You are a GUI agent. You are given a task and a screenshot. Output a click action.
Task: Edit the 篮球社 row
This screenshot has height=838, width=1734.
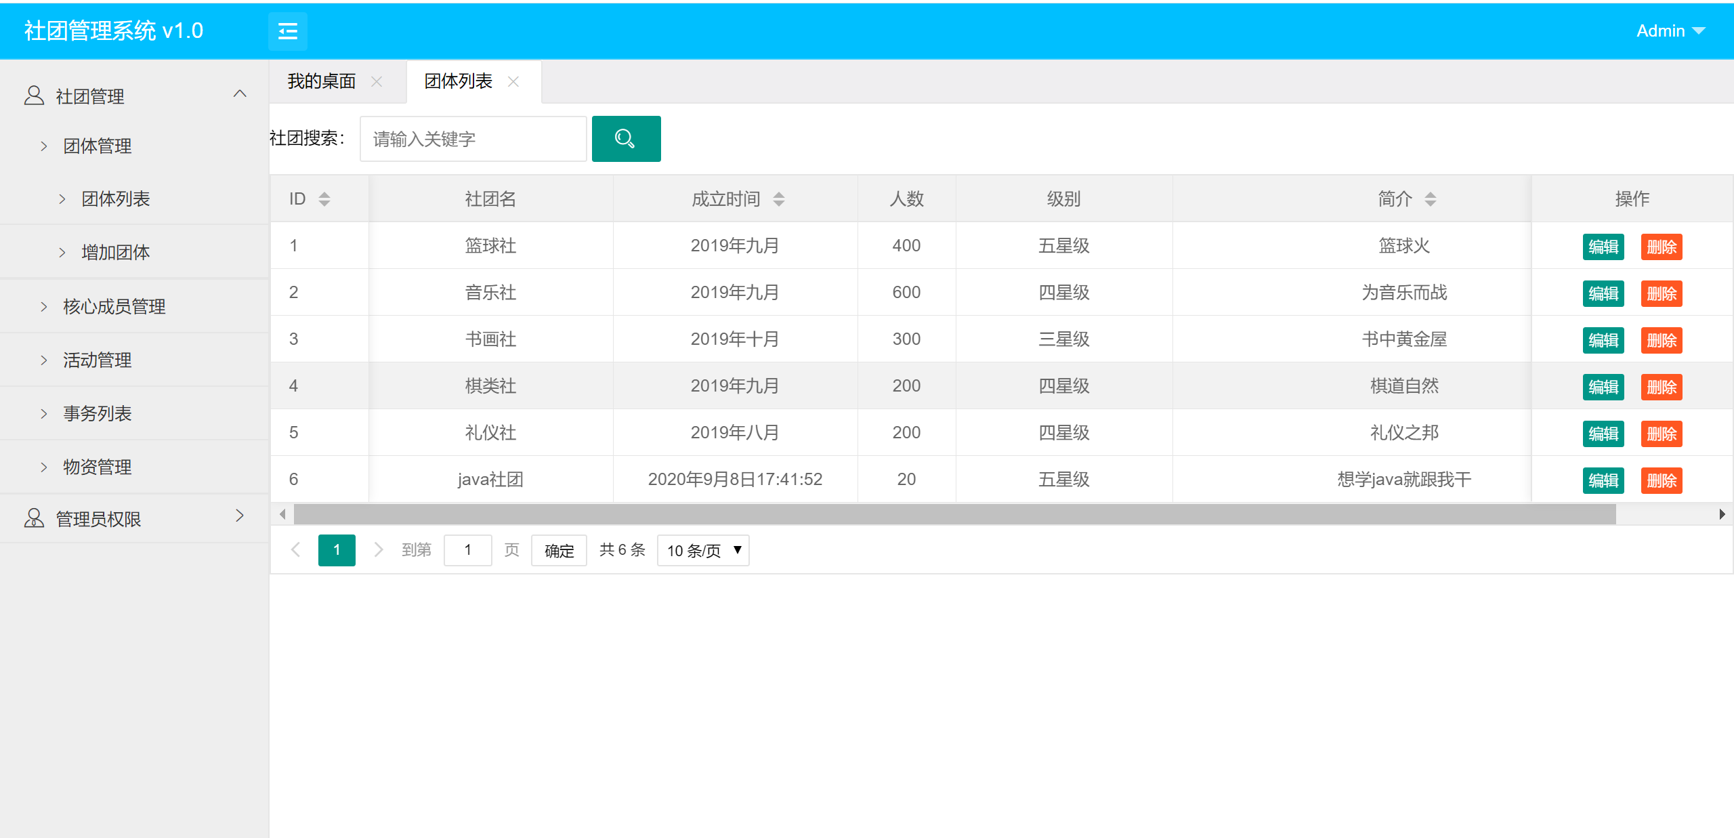pyautogui.click(x=1603, y=247)
